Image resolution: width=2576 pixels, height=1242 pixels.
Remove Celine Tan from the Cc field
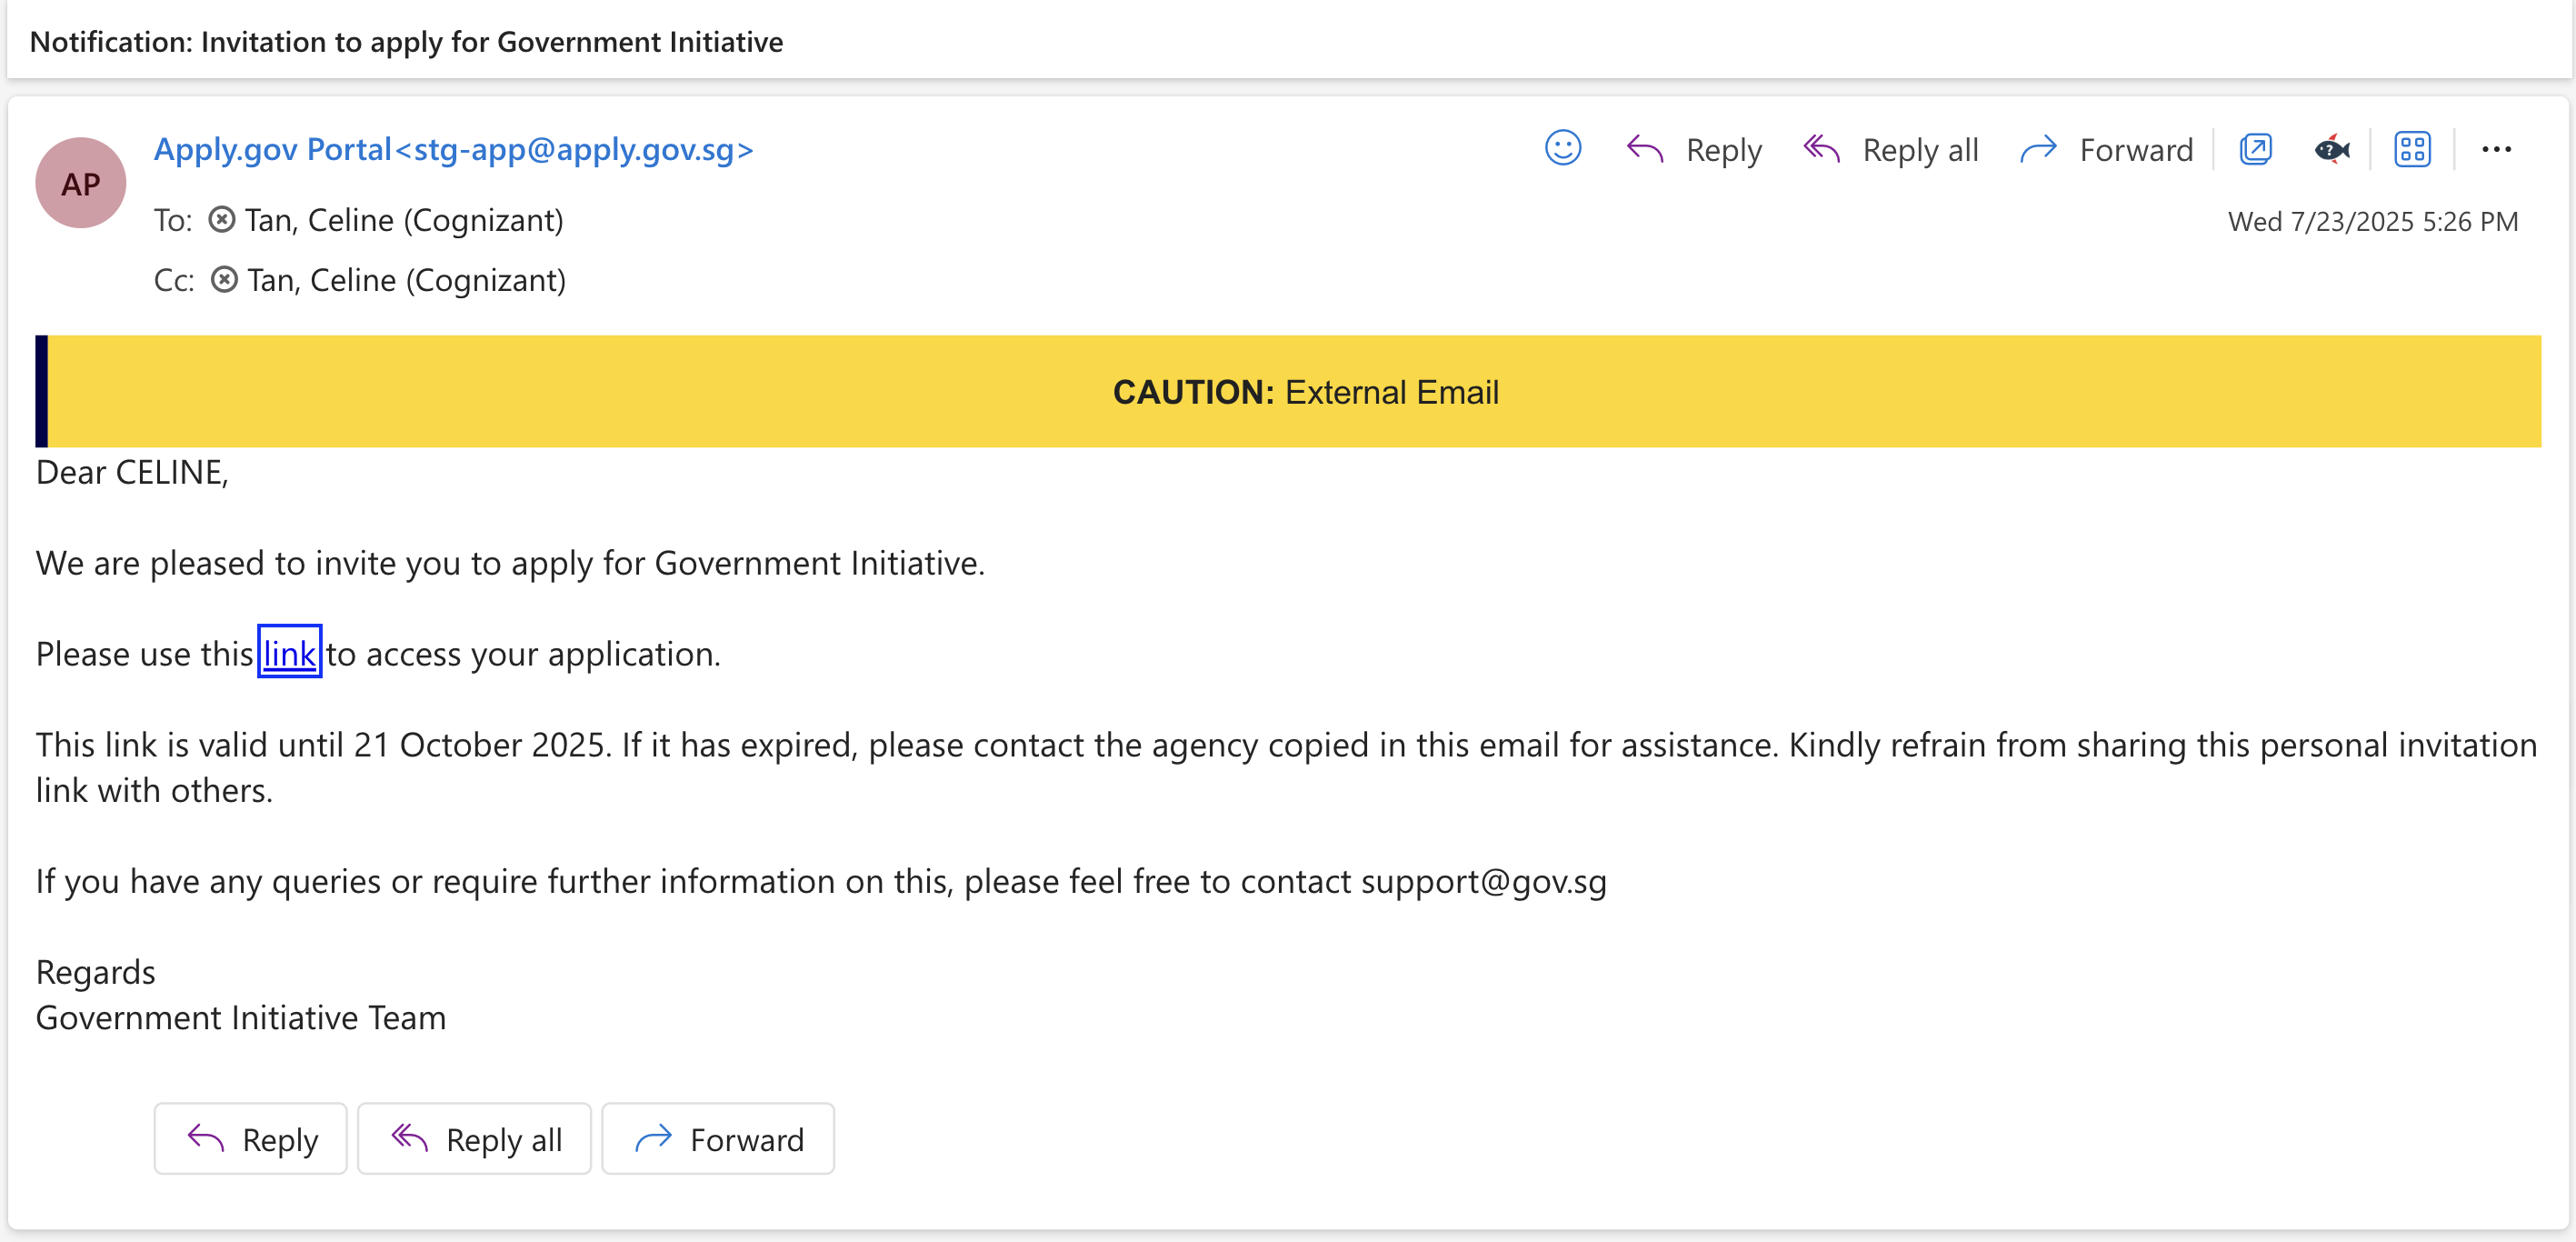(224, 279)
